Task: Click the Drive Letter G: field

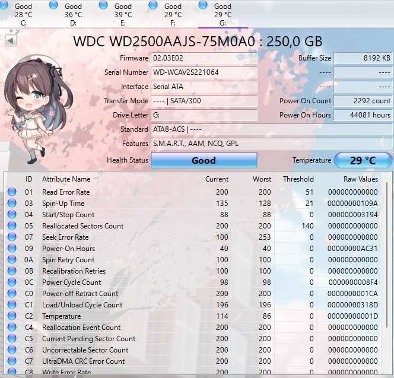Action: tap(204, 115)
